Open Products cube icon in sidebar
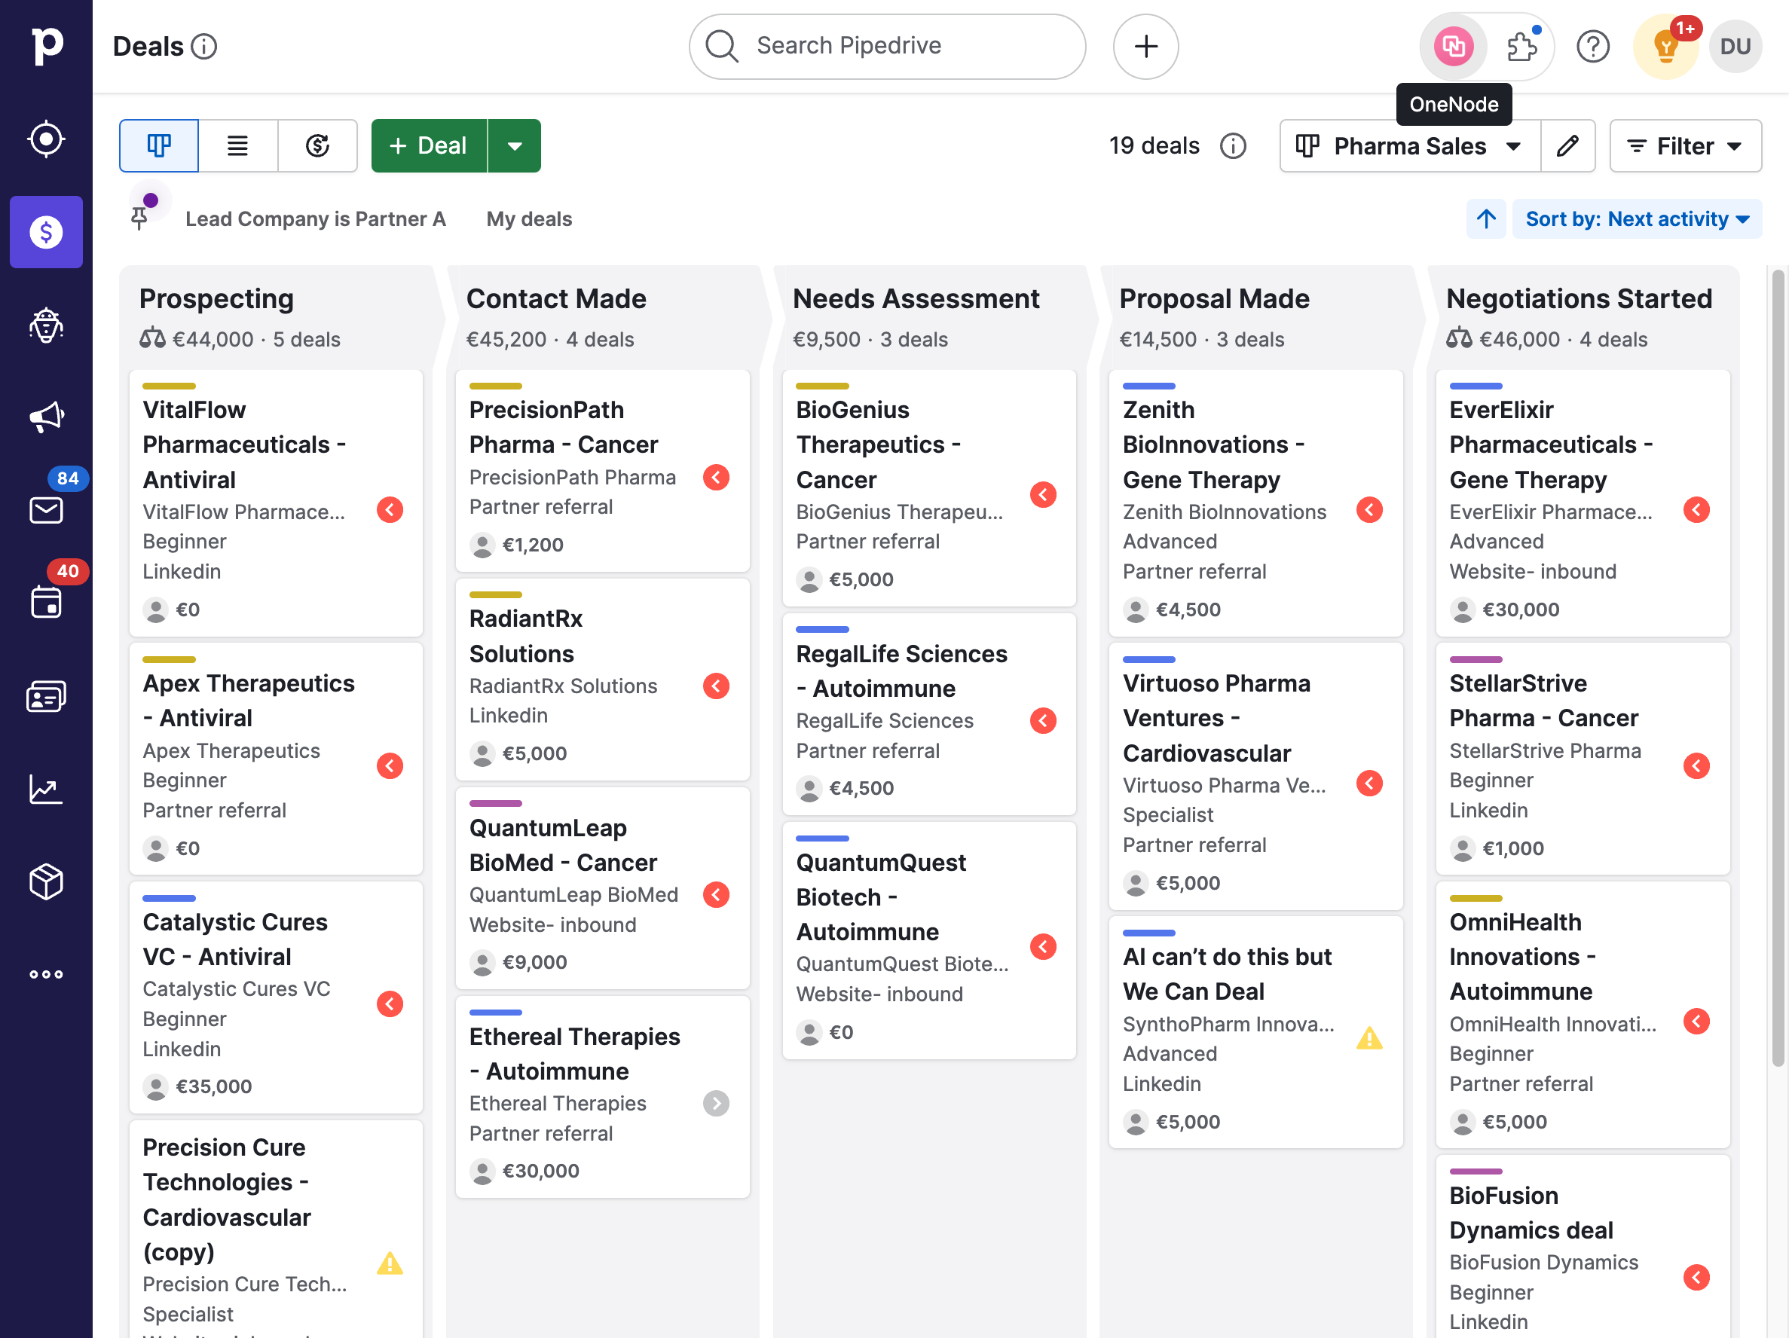Screen dimensions: 1789x1338 pos(46,881)
